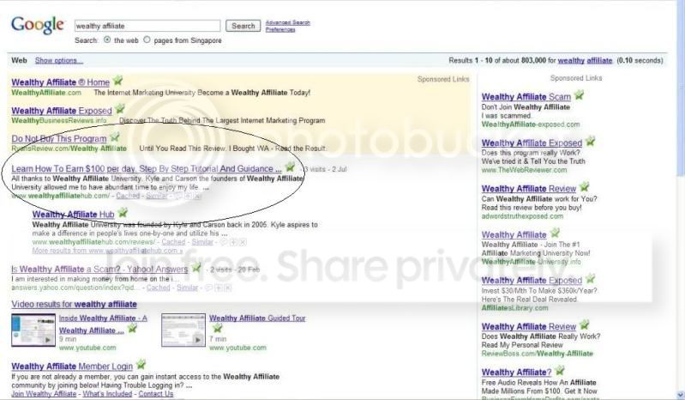Play the Inside Wealthy Affiliate video thumbnail
Viewport: 685px width, 400px height.
coord(33,330)
